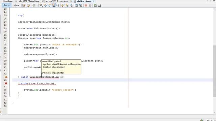Toggle highlight search results
The image size is (216, 121).
pos(54,5)
